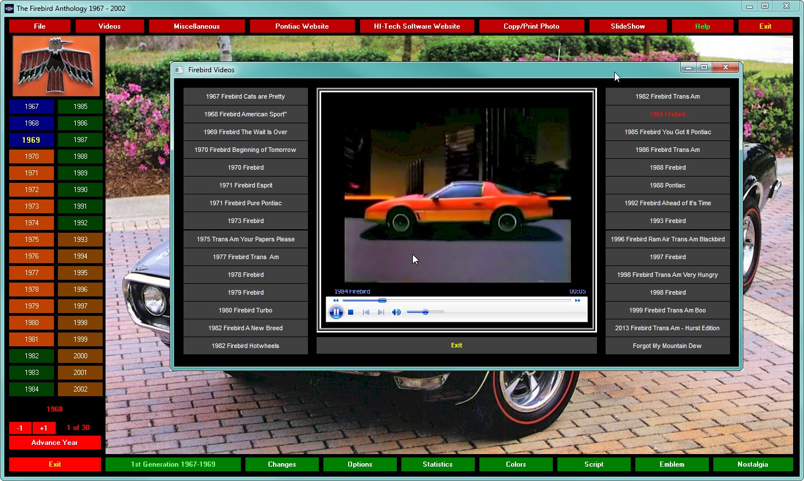804x481 pixels.
Task: Open the Emblem section
Action: tap(672, 464)
